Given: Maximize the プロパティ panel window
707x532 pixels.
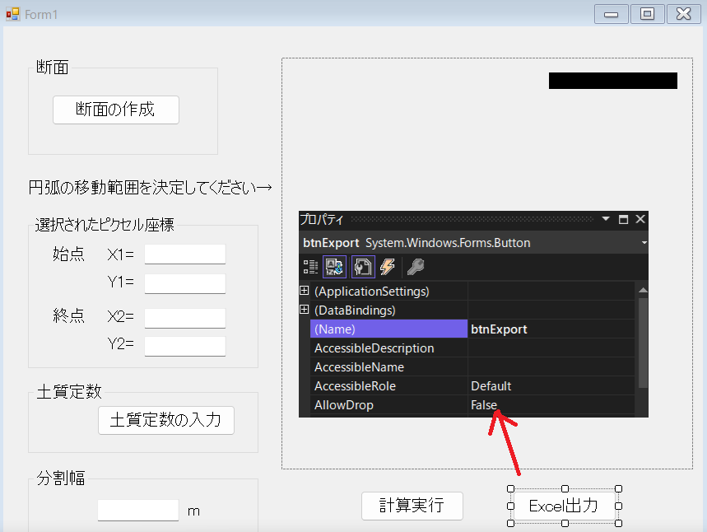Looking at the screenshot, I should click(623, 219).
